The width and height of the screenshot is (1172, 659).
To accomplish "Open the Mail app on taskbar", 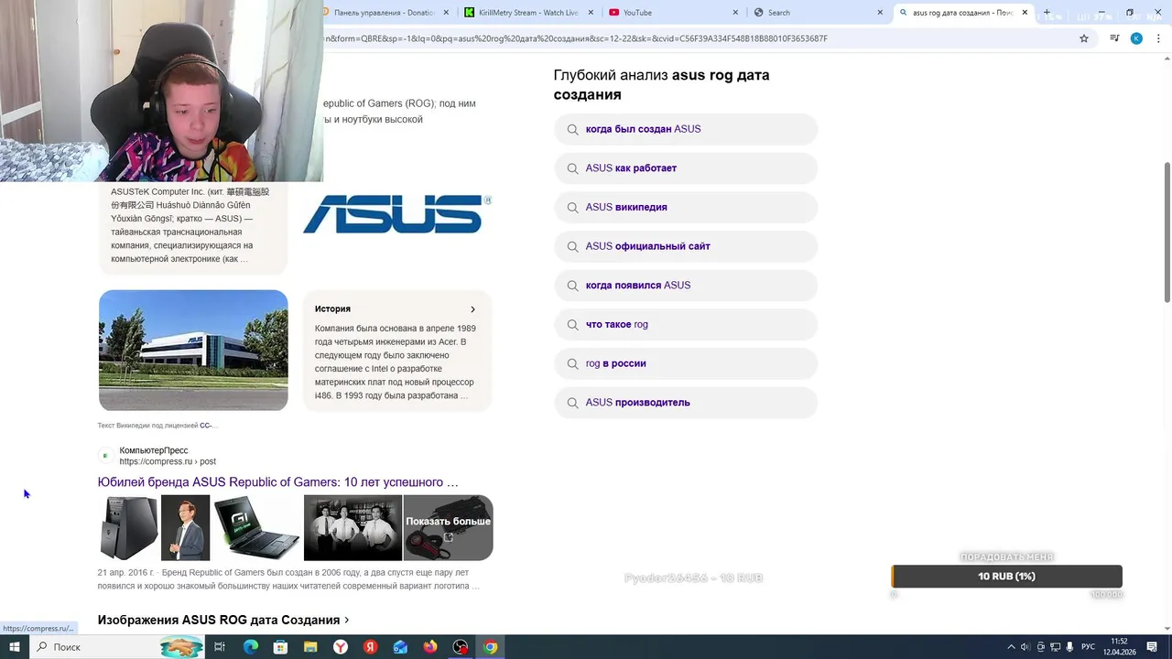I will click(x=400, y=647).
